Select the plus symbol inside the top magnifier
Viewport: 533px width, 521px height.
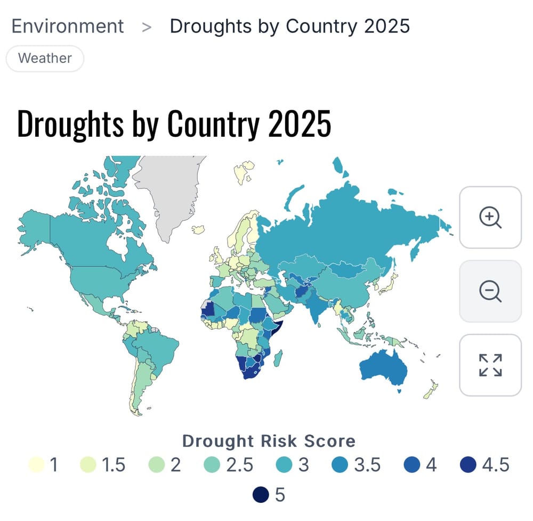click(488, 216)
